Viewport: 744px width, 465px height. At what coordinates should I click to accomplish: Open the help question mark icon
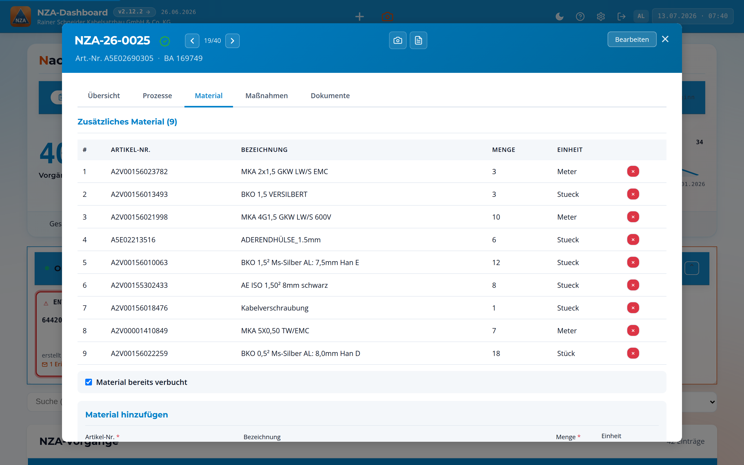[x=580, y=16]
